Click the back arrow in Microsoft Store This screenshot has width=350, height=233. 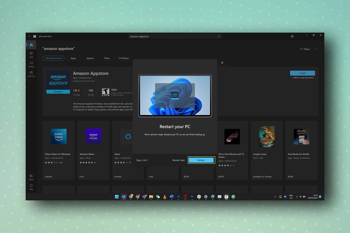(29, 36)
